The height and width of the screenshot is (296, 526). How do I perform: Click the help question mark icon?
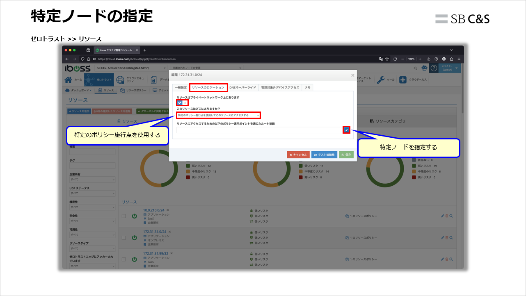pyautogui.click(x=434, y=68)
